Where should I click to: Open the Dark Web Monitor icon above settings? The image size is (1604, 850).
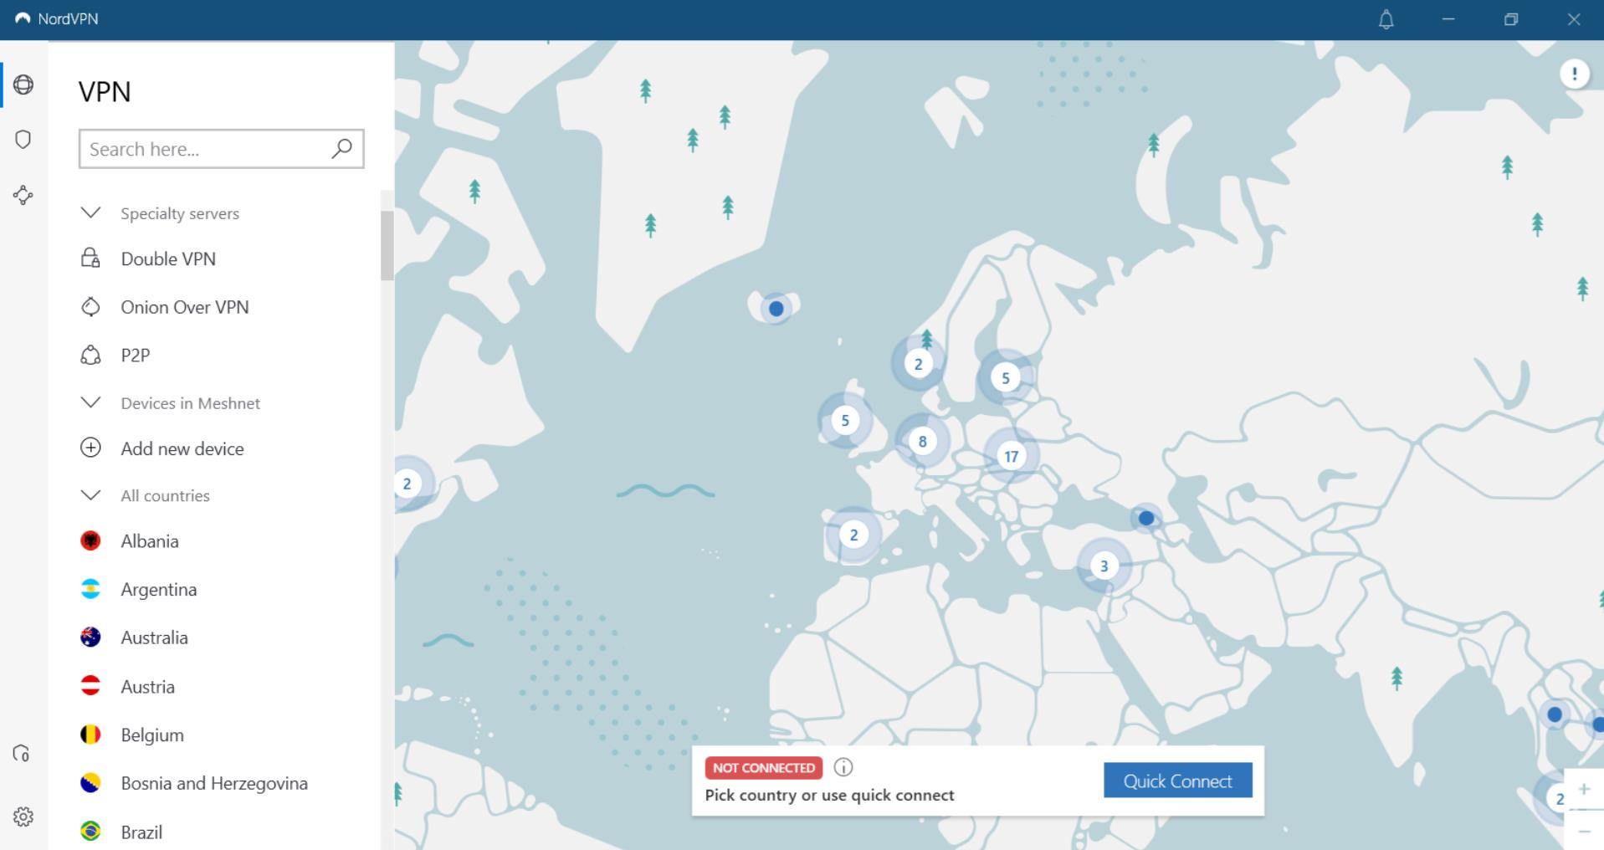[x=22, y=754]
